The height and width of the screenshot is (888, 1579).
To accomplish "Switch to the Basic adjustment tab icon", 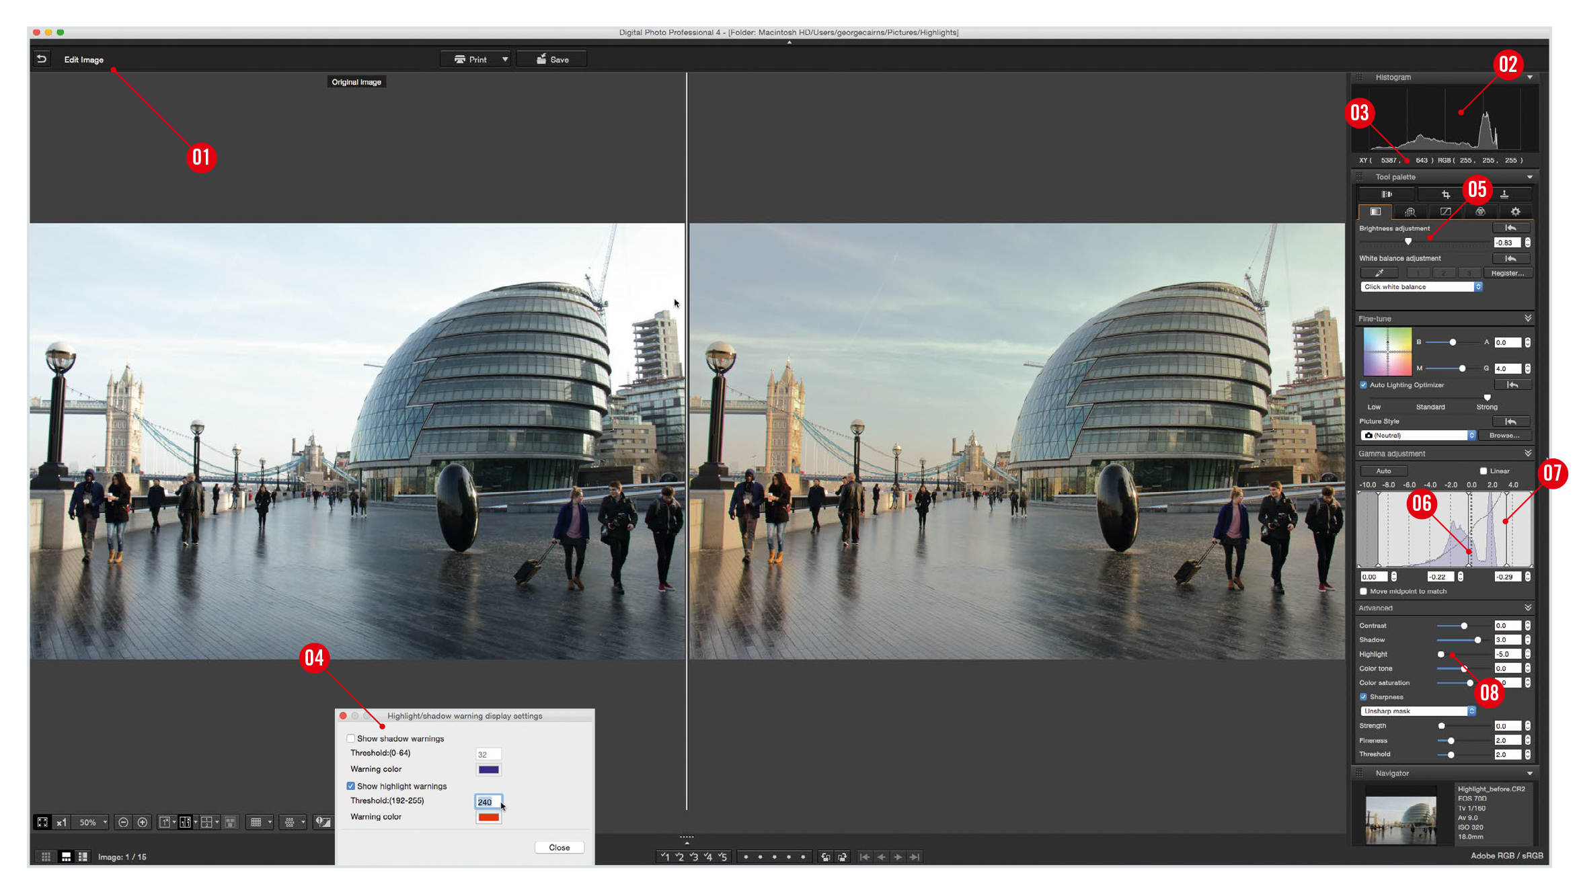I will (x=1376, y=212).
